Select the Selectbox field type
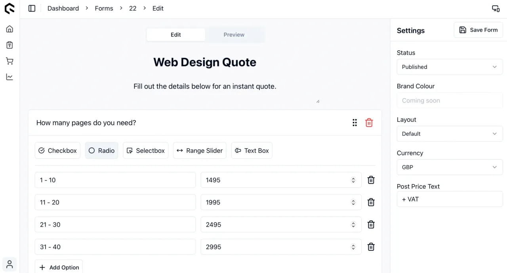The height and width of the screenshot is (273, 507). coord(145,150)
